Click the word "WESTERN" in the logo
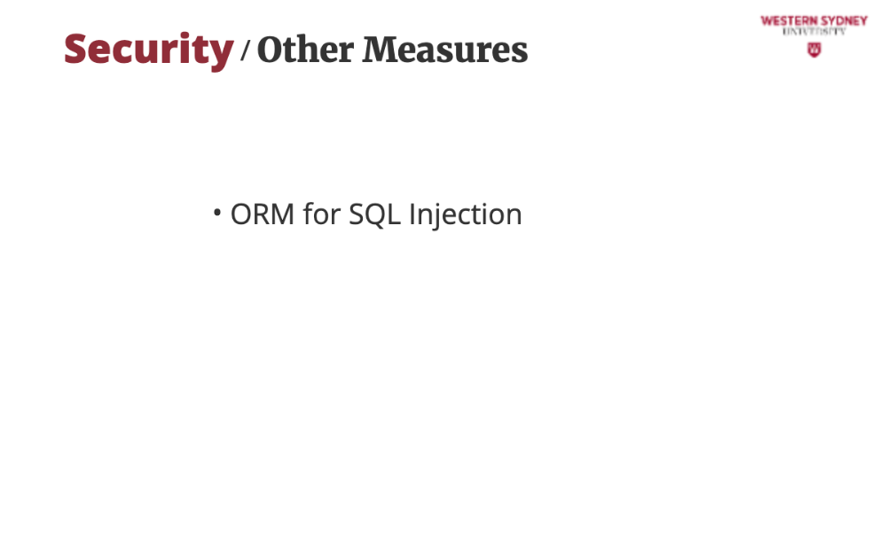Viewport: 887px width, 553px height. pyautogui.click(x=787, y=20)
